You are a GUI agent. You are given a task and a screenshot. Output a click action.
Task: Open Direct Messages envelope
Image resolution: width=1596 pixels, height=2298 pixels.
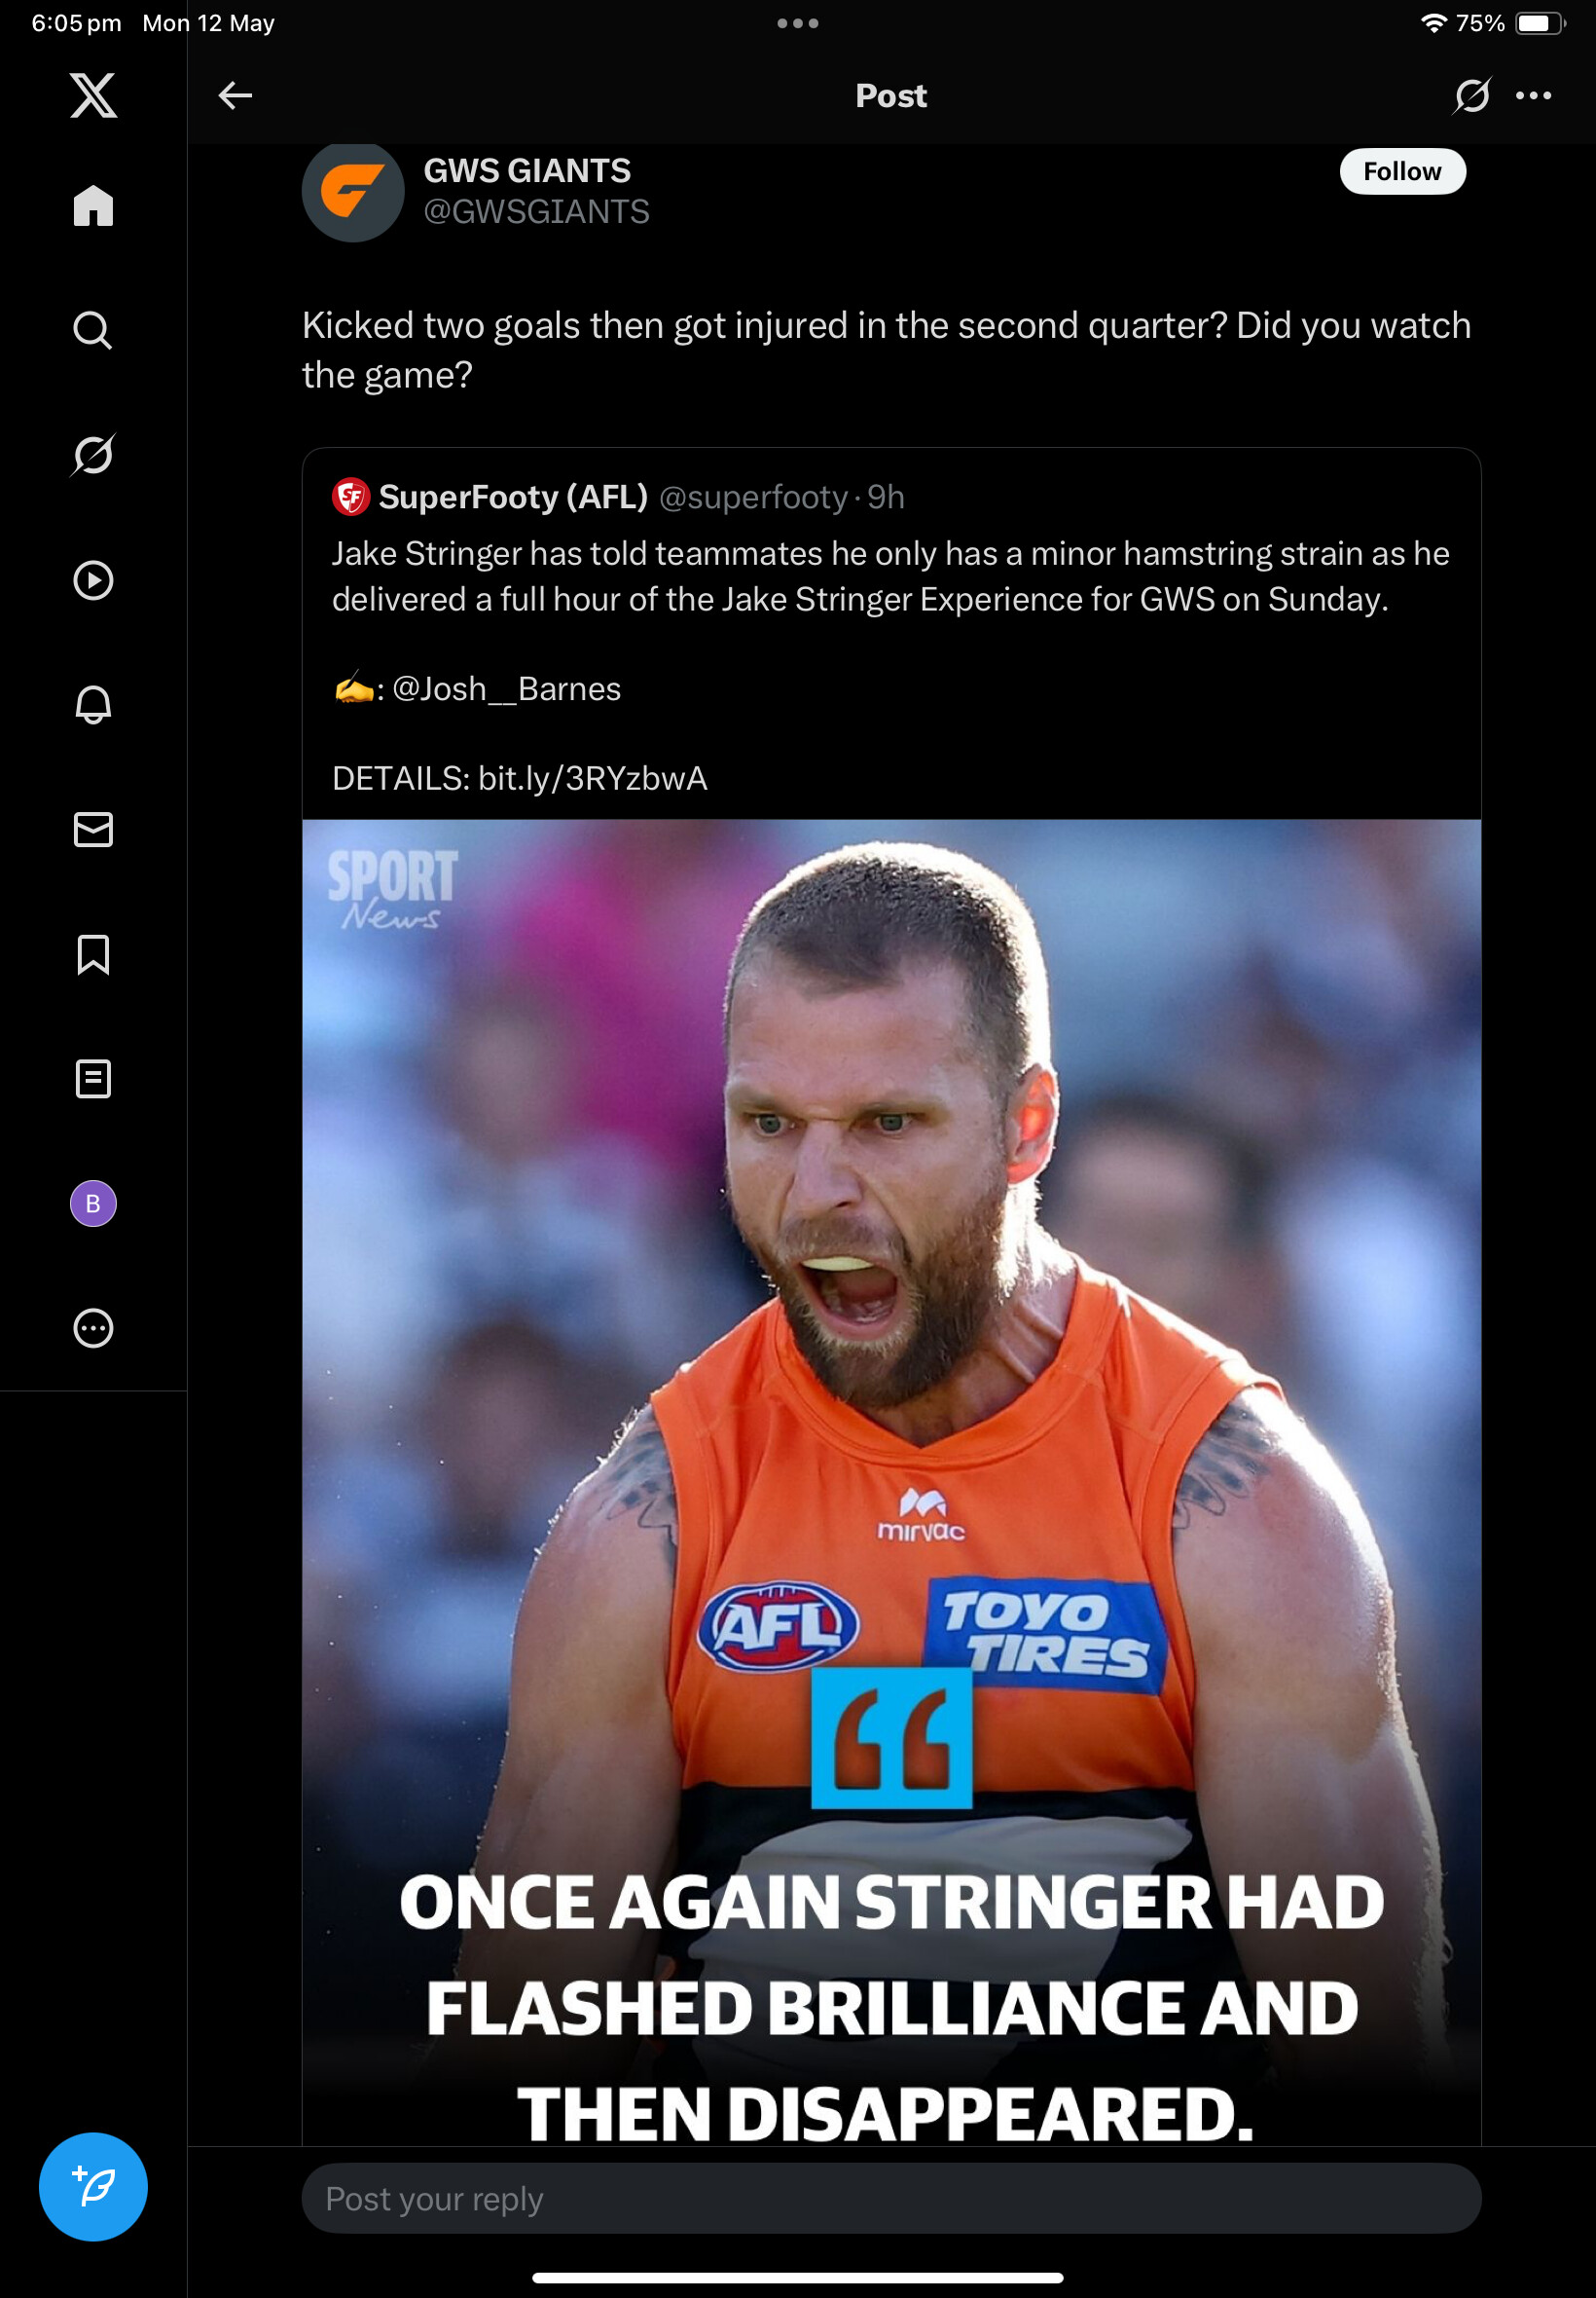click(x=93, y=830)
